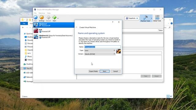The height and width of the screenshot is (110, 196).
Task: Click the Taken column header
Action: (x=160, y=30)
